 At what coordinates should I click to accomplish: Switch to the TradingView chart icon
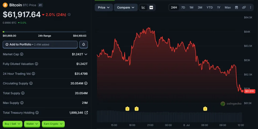pyautogui.click(x=151, y=7)
